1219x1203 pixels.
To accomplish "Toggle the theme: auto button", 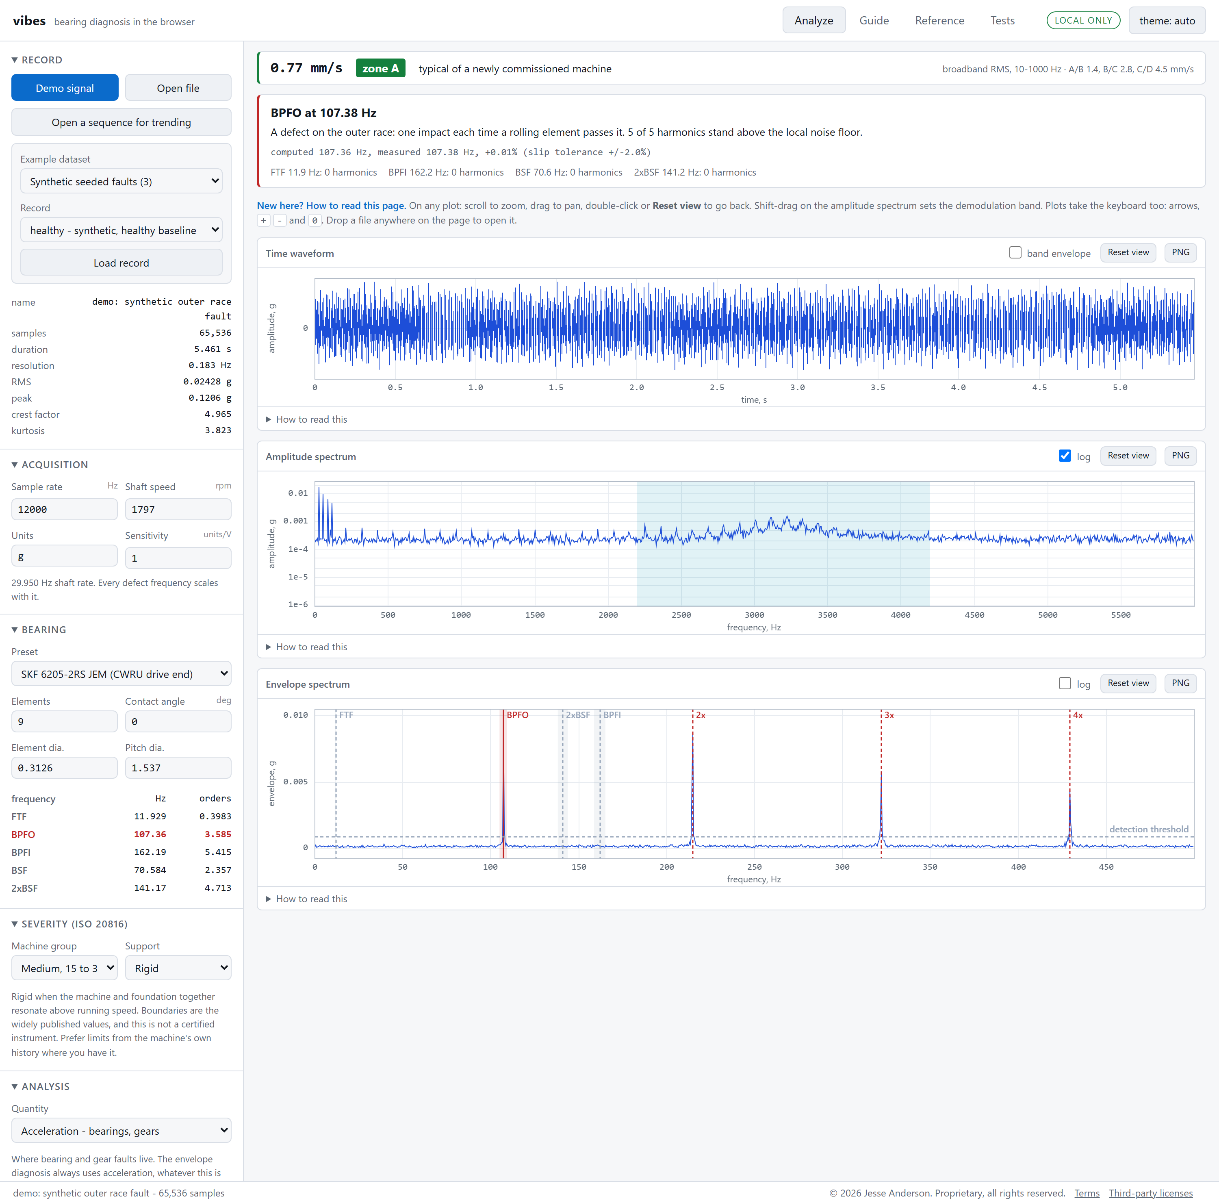I will (1167, 20).
